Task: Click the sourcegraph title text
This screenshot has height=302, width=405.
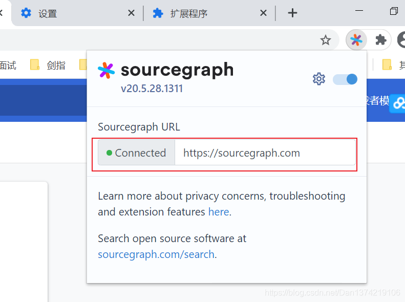Action: pyautogui.click(x=177, y=70)
